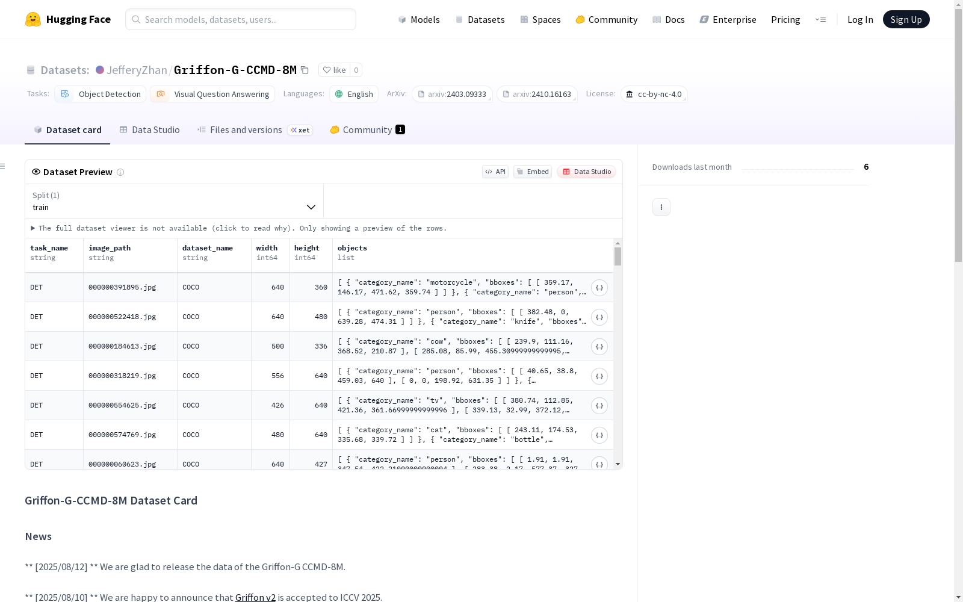Switch to the Dataset card tab

[67, 130]
